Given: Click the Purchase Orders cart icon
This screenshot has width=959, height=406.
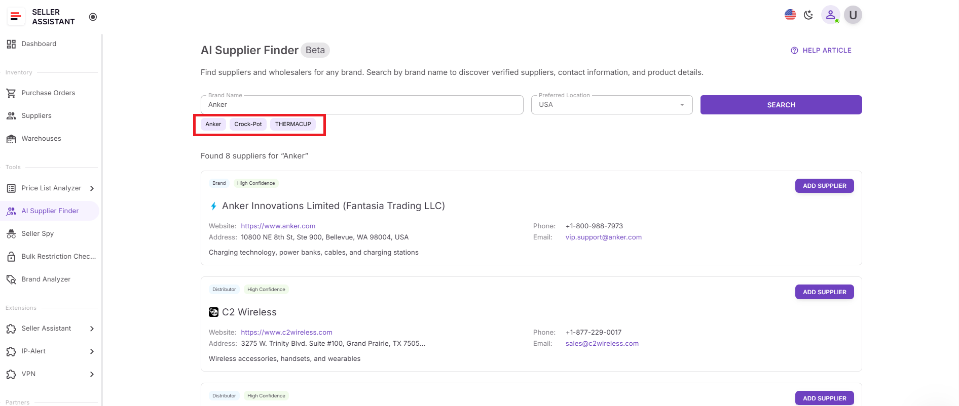Looking at the screenshot, I should point(11,93).
